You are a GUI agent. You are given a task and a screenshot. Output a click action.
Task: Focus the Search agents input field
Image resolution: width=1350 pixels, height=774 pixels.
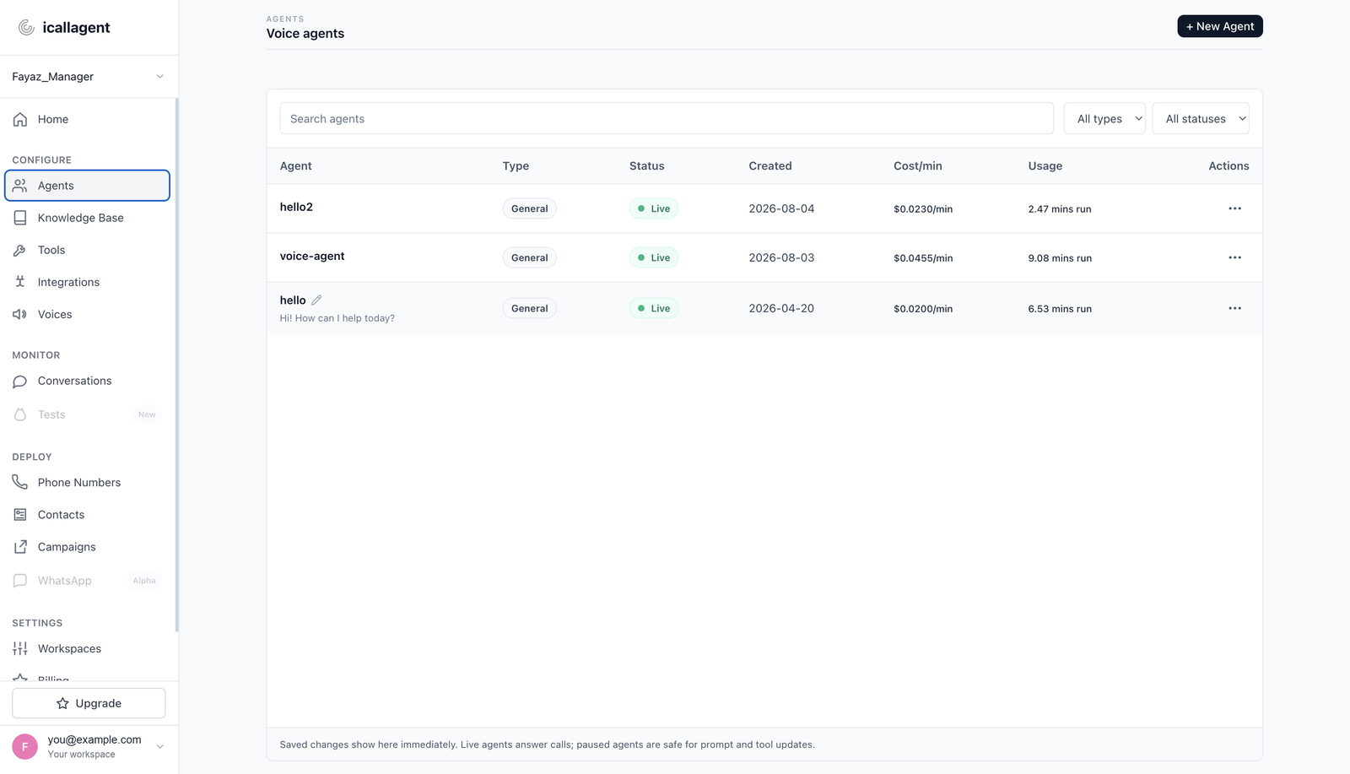click(667, 119)
